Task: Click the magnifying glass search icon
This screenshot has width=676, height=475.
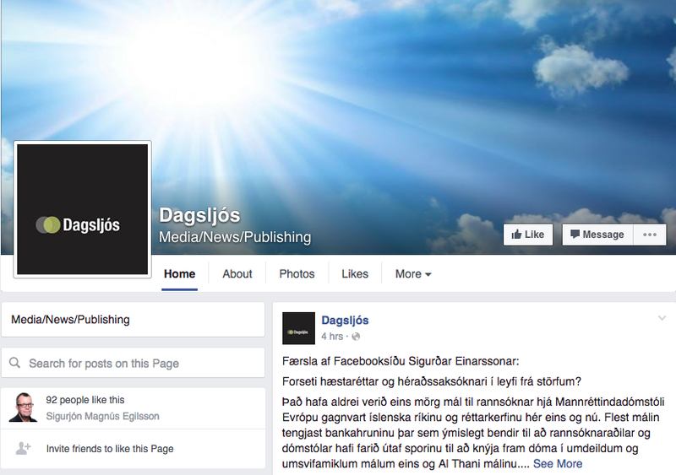Action: (x=14, y=363)
